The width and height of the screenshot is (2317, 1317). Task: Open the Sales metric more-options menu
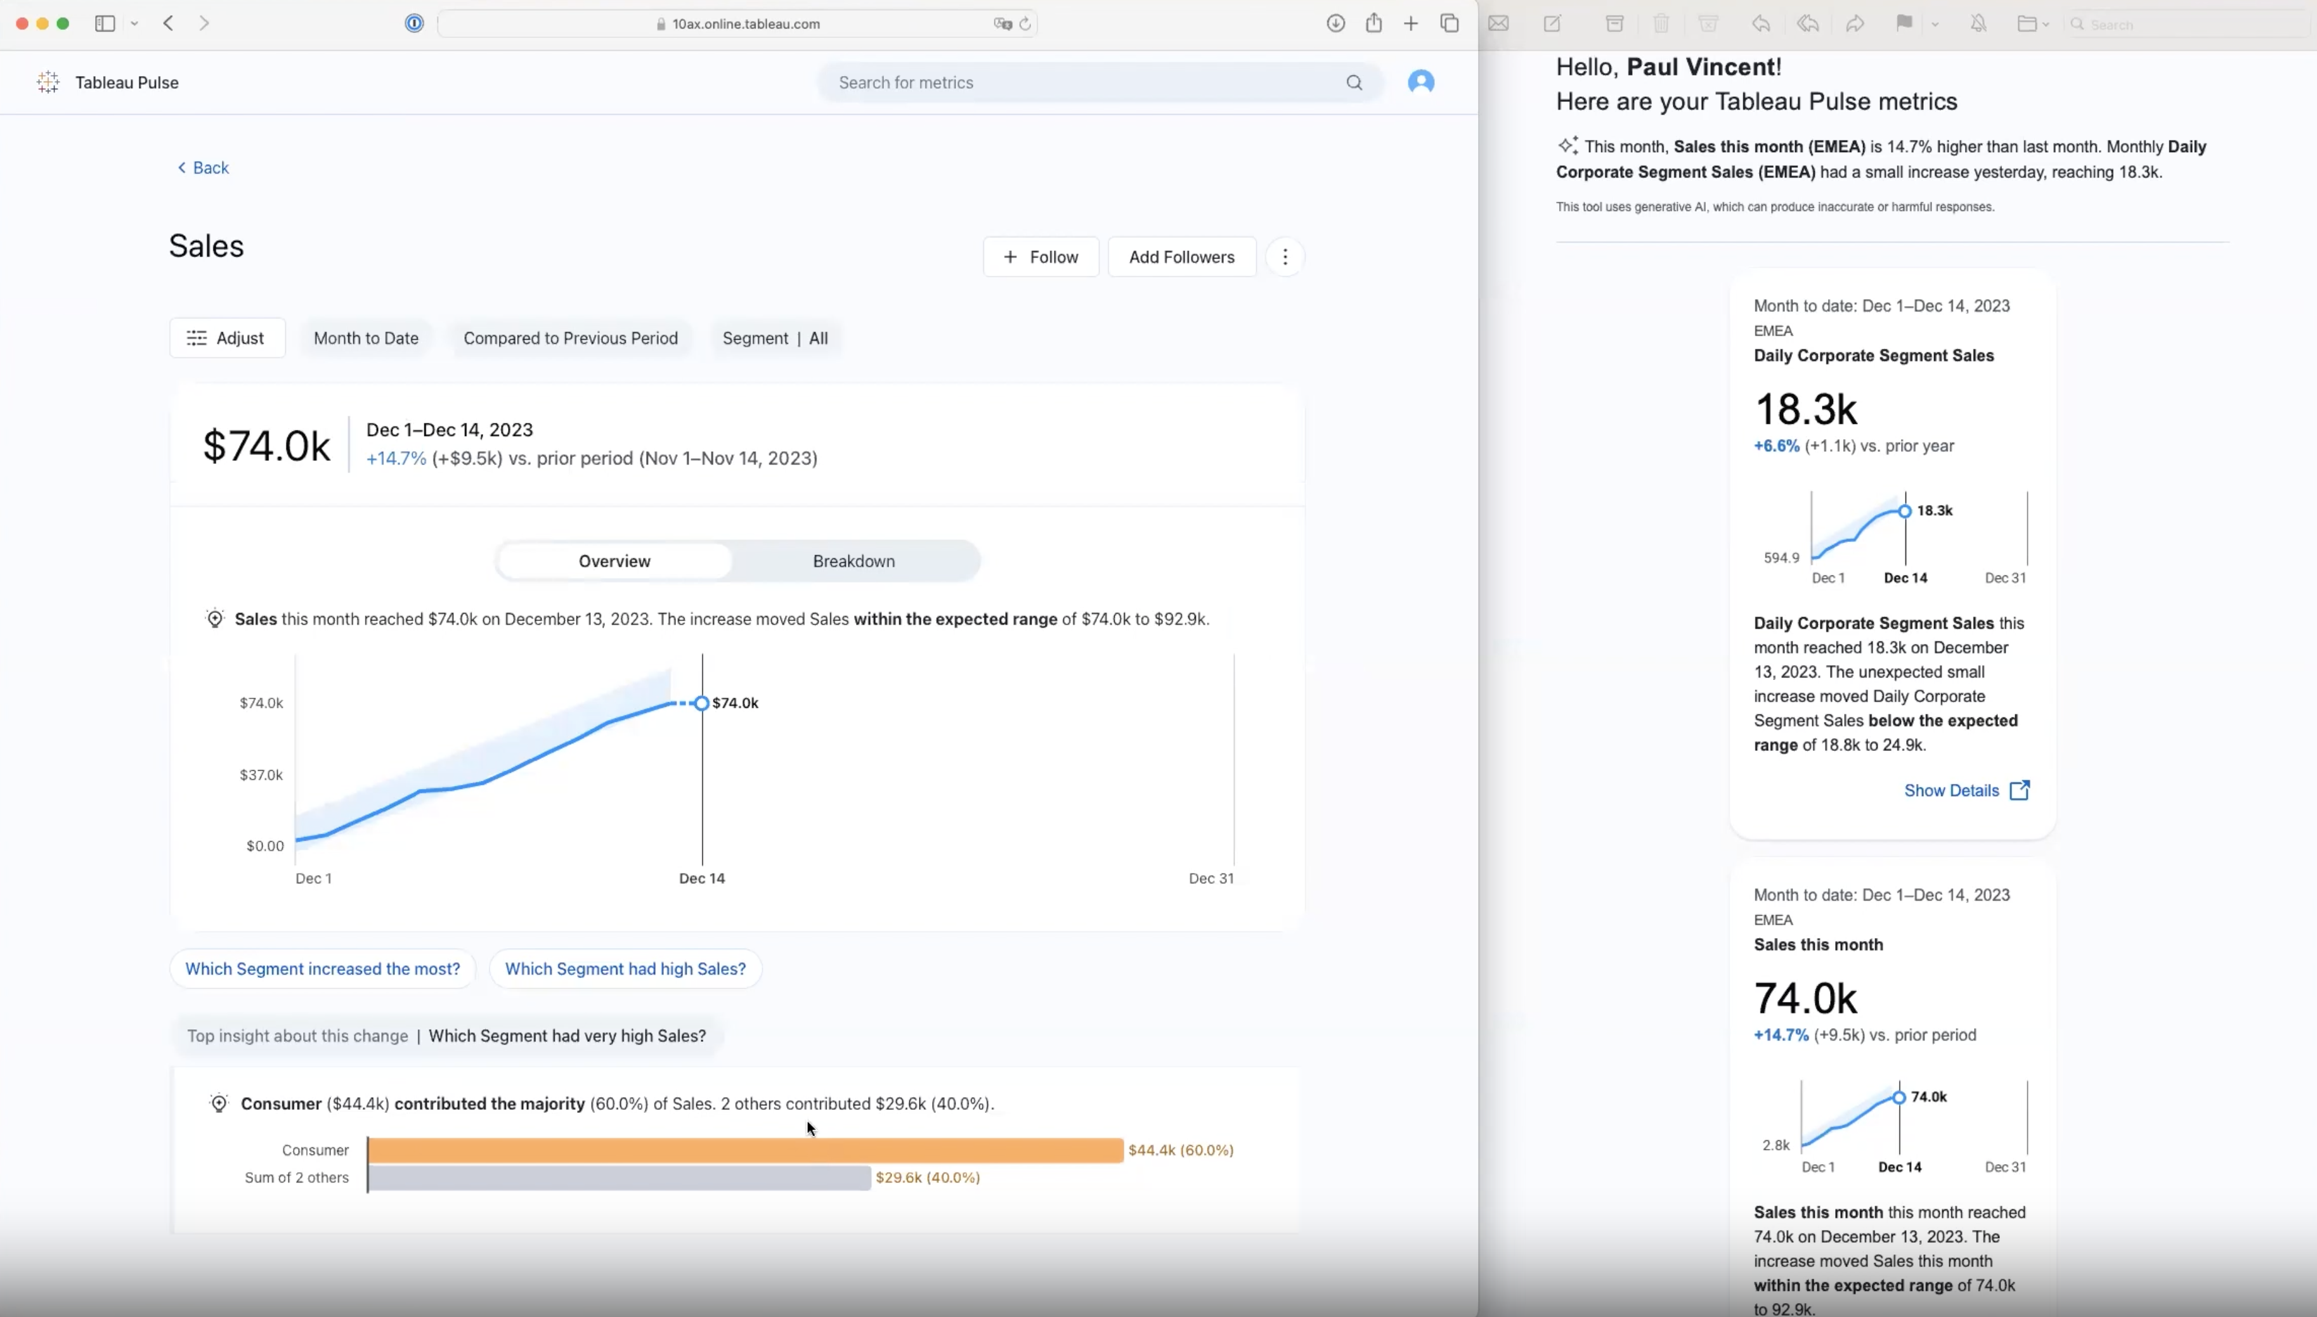click(x=1285, y=257)
